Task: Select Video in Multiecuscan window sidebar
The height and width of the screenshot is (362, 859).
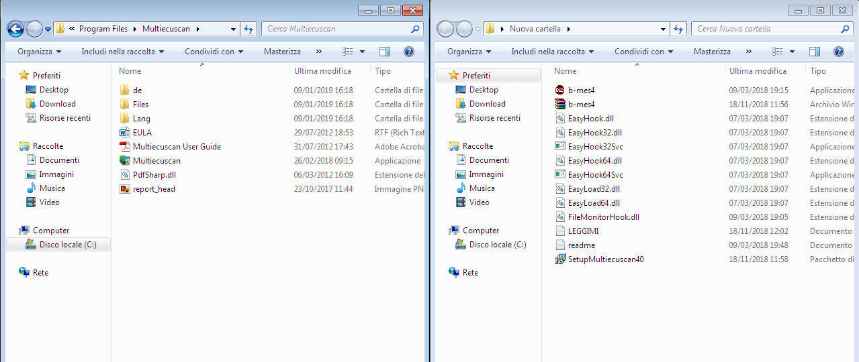Action: point(50,202)
